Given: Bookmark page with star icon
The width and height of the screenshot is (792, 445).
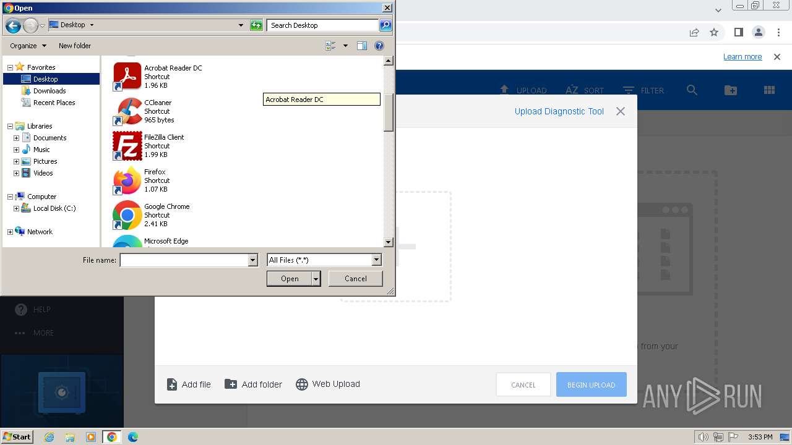Looking at the screenshot, I should pos(714,32).
